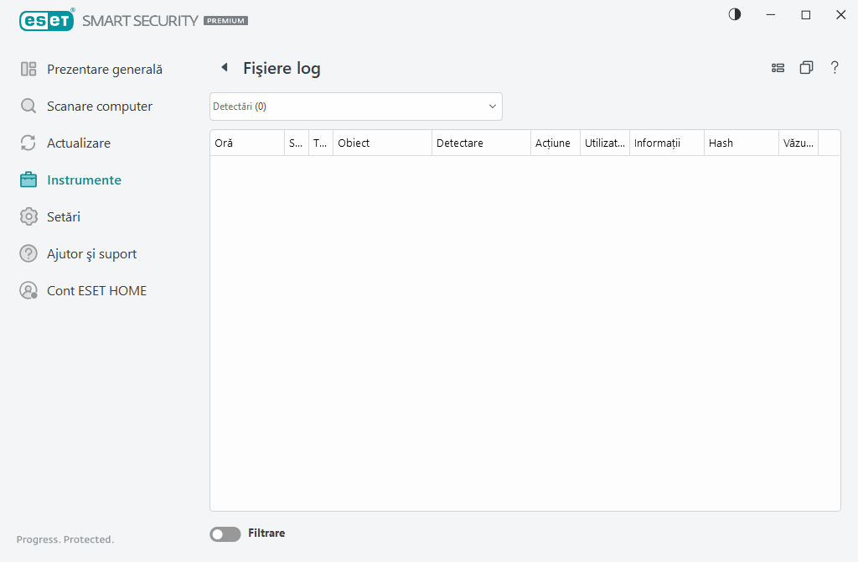Click the Hash column header
Viewport: 858px width, 562px height.
click(x=741, y=143)
